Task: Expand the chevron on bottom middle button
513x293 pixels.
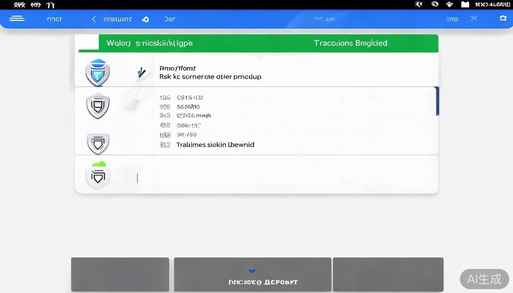Action: 252,271
